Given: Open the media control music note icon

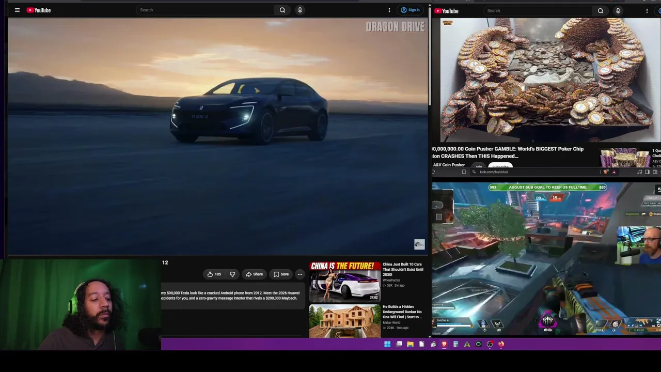Looking at the screenshot, I should pyautogui.click(x=639, y=172).
